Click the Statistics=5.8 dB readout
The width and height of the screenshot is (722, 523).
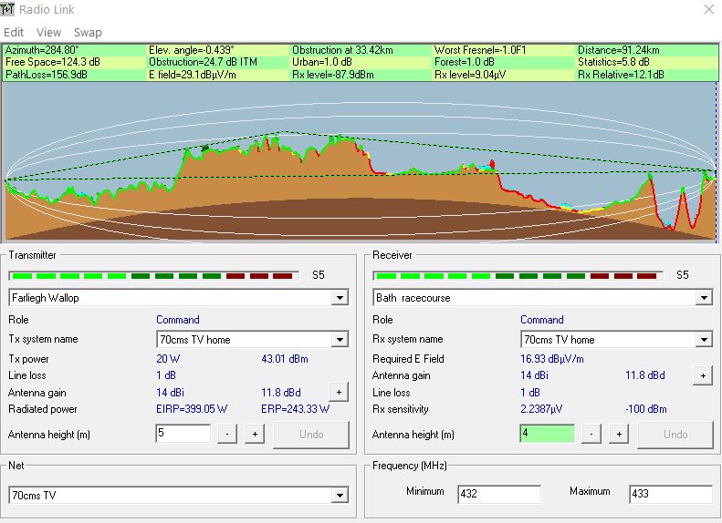[613, 62]
